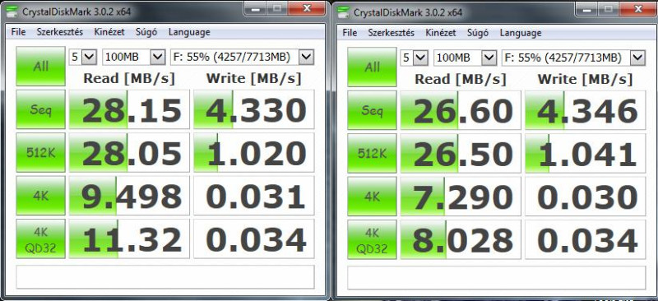The height and width of the screenshot is (301, 658).
Task: Run the 4K test in right window
Action: pyautogui.click(x=373, y=197)
